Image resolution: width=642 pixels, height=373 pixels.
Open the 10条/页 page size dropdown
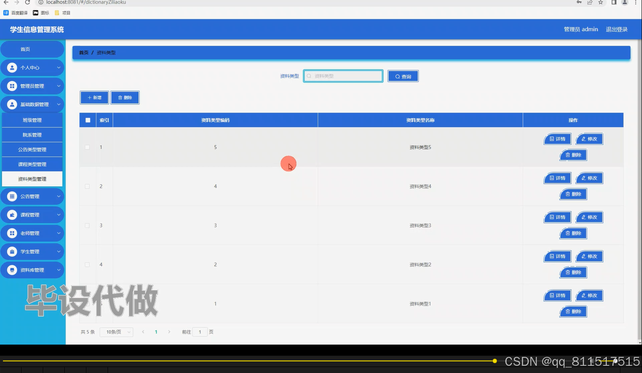(116, 332)
